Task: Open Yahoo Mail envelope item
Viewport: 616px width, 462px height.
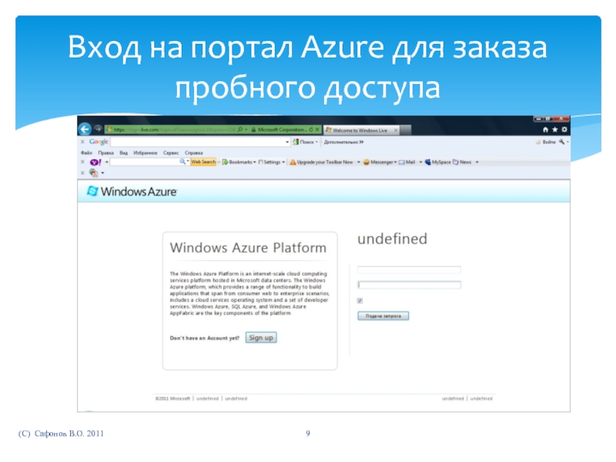Action: [x=407, y=162]
